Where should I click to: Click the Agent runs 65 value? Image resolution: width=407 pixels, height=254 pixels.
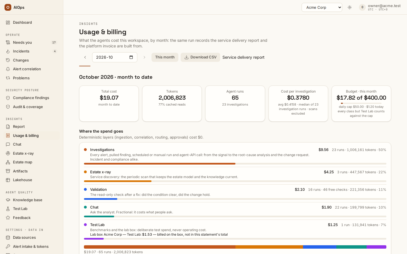point(235,98)
